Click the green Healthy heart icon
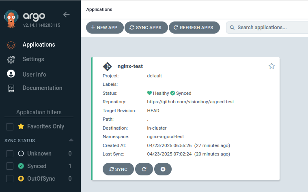This screenshot has height=192, width=308. tap(149, 93)
